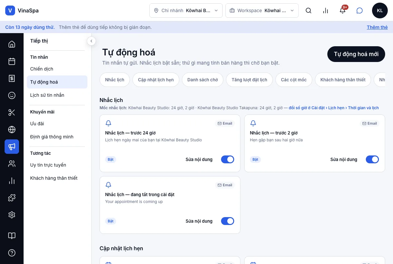The height and width of the screenshot is (264, 393).
Task: Click bell icon on 'trước 2 giờ' card
Action: [x=253, y=123]
